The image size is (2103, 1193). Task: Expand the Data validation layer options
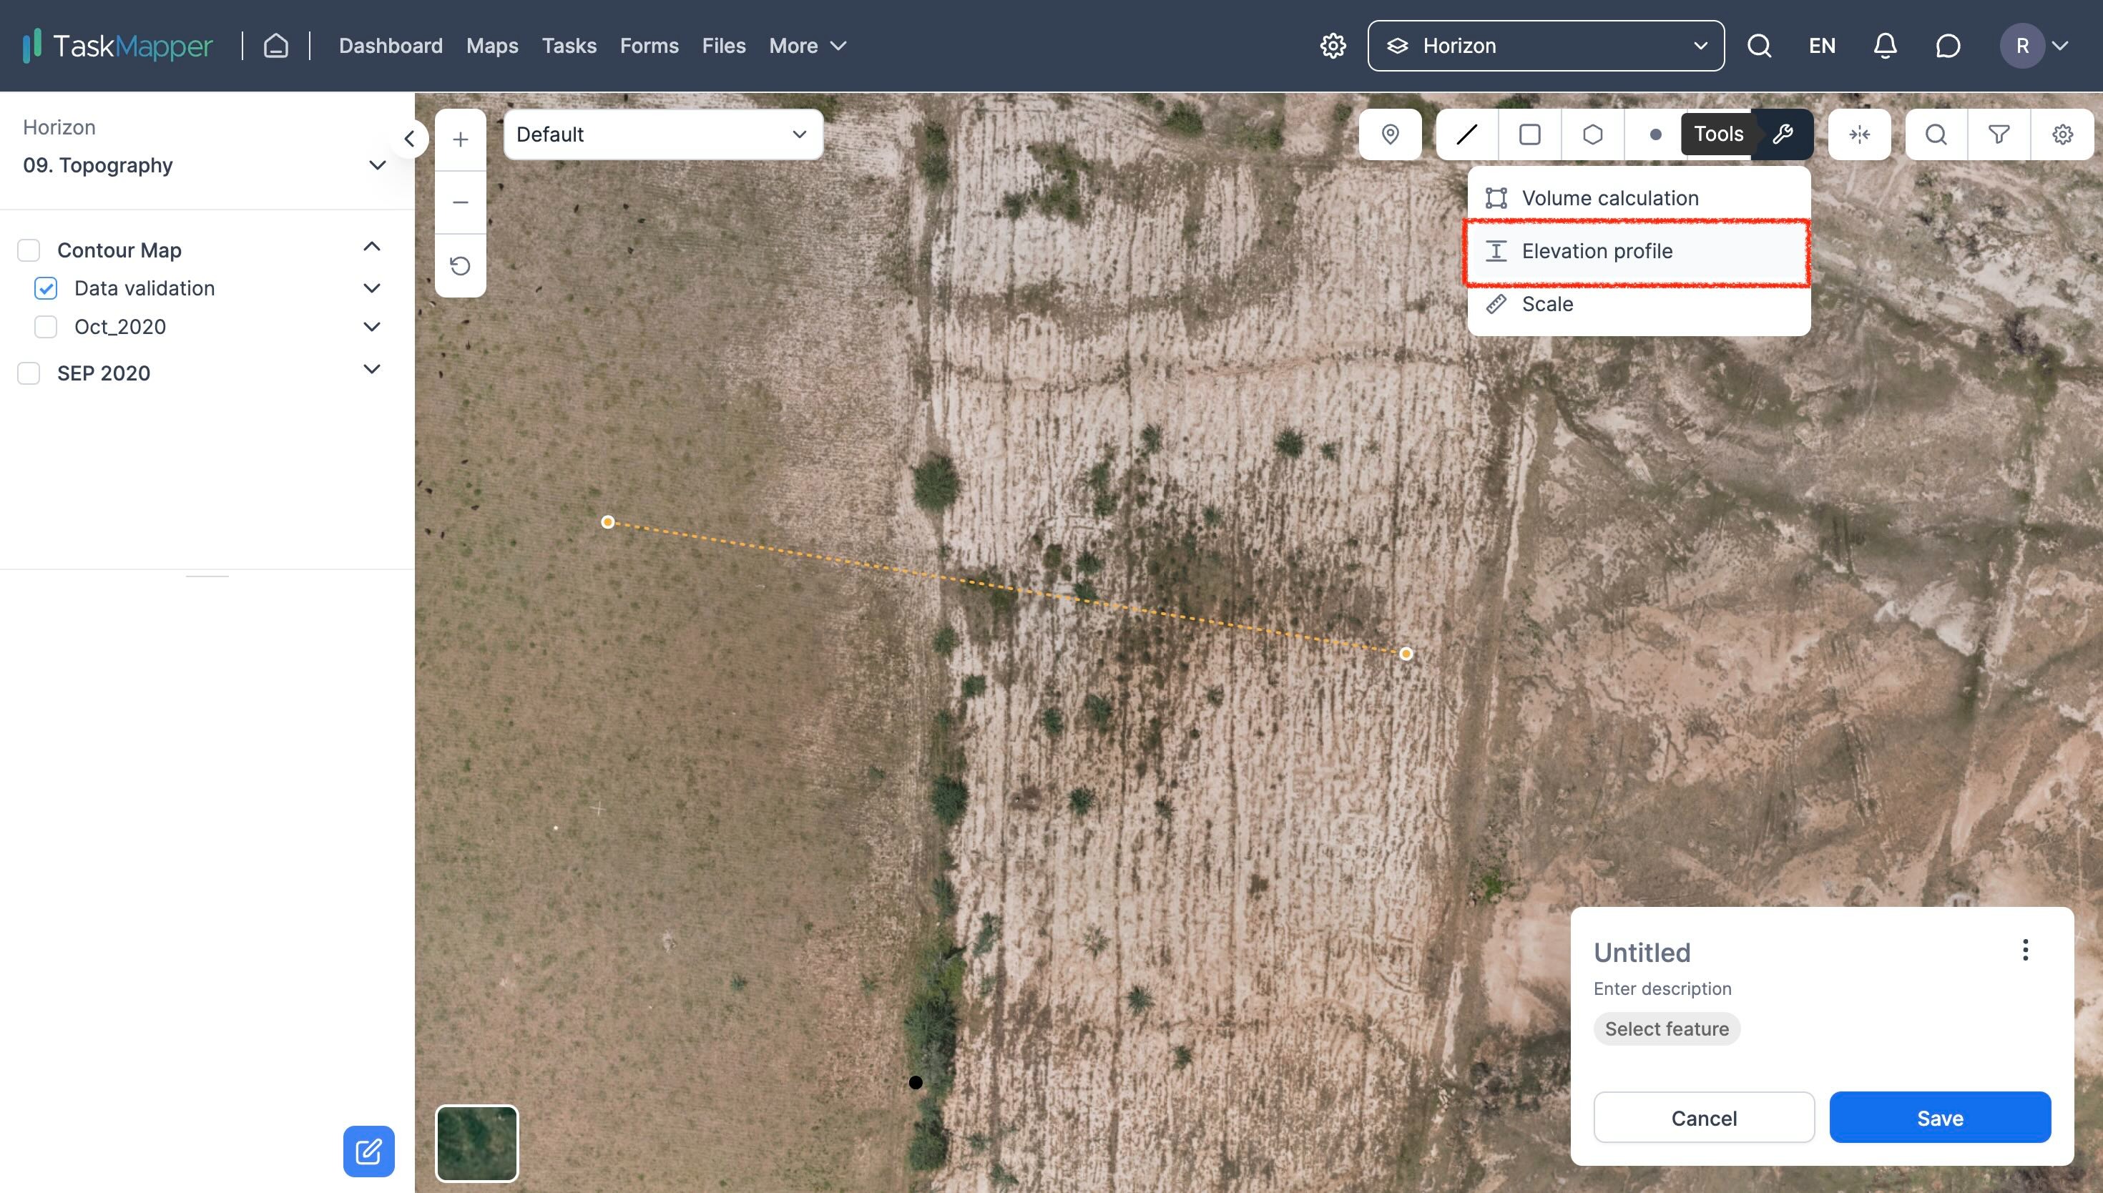[372, 288]
